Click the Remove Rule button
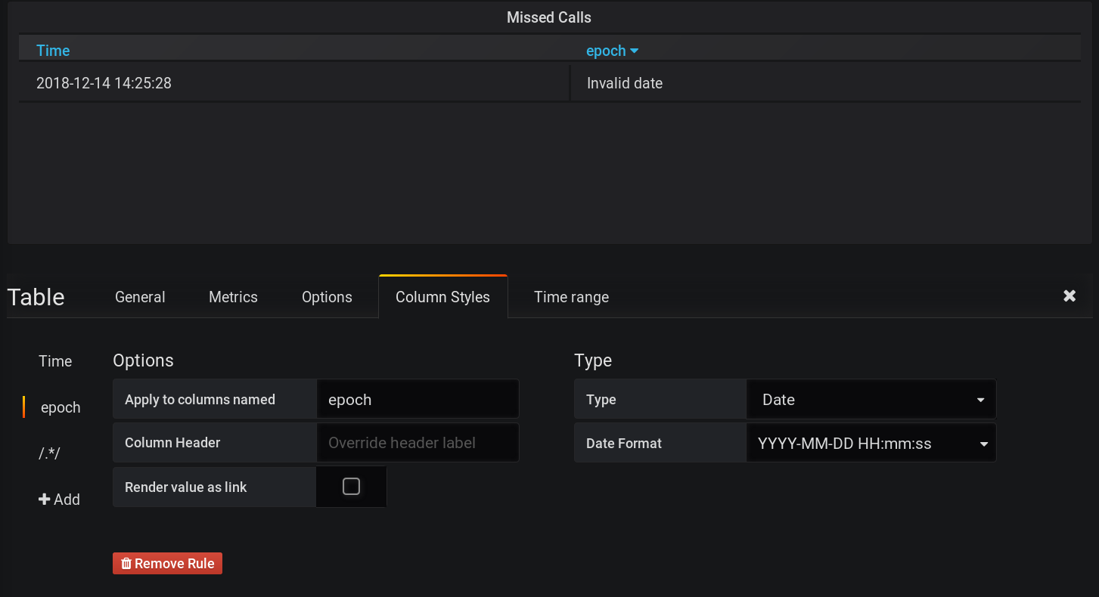 (x=167, y=563)
